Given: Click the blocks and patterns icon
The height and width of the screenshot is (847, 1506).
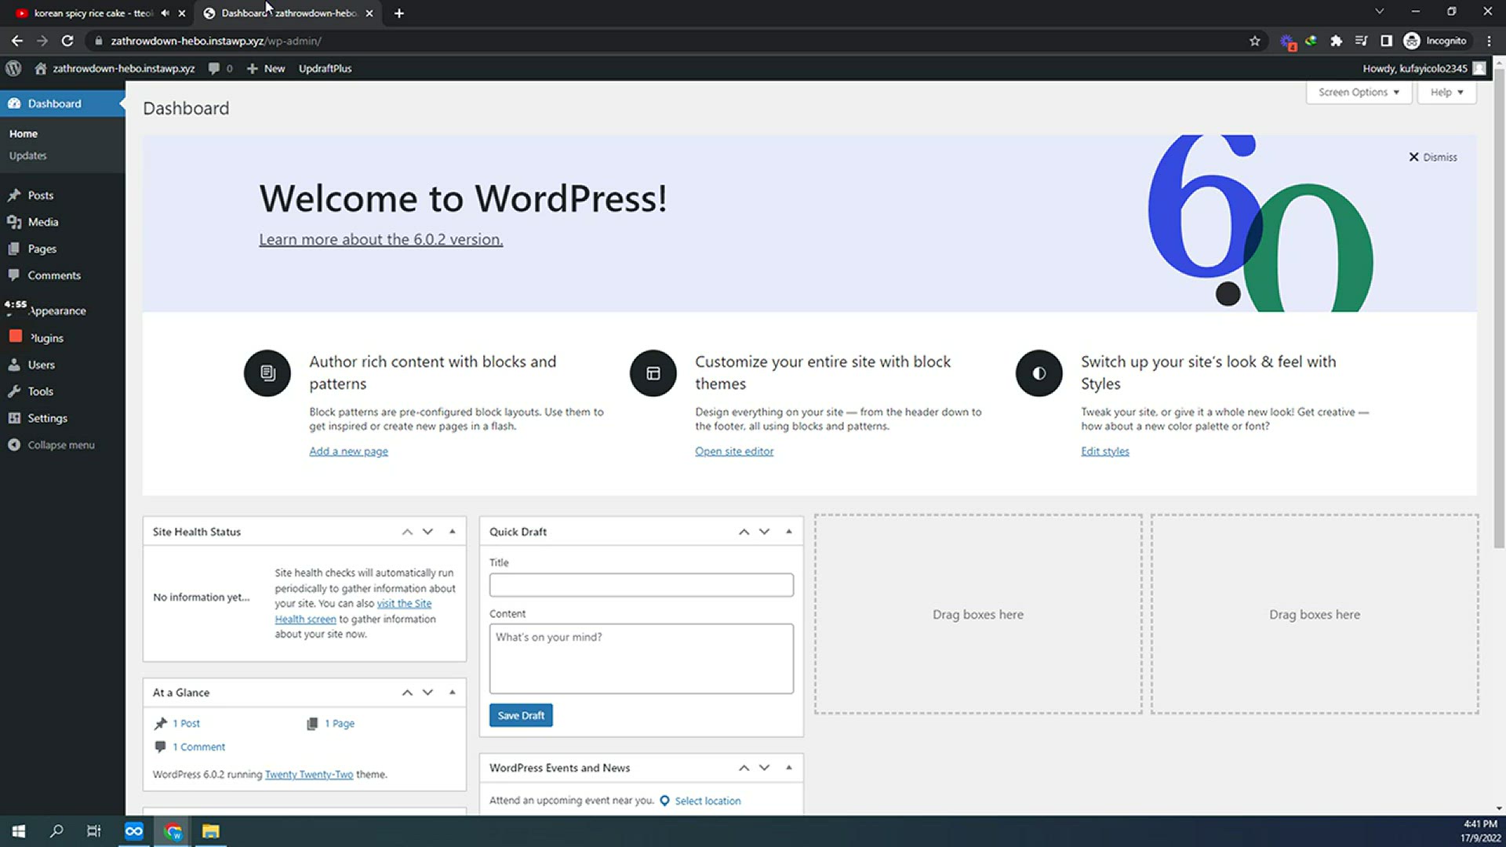Looking at the screenshot, I should pyautogui.click(x=267, y=373).
